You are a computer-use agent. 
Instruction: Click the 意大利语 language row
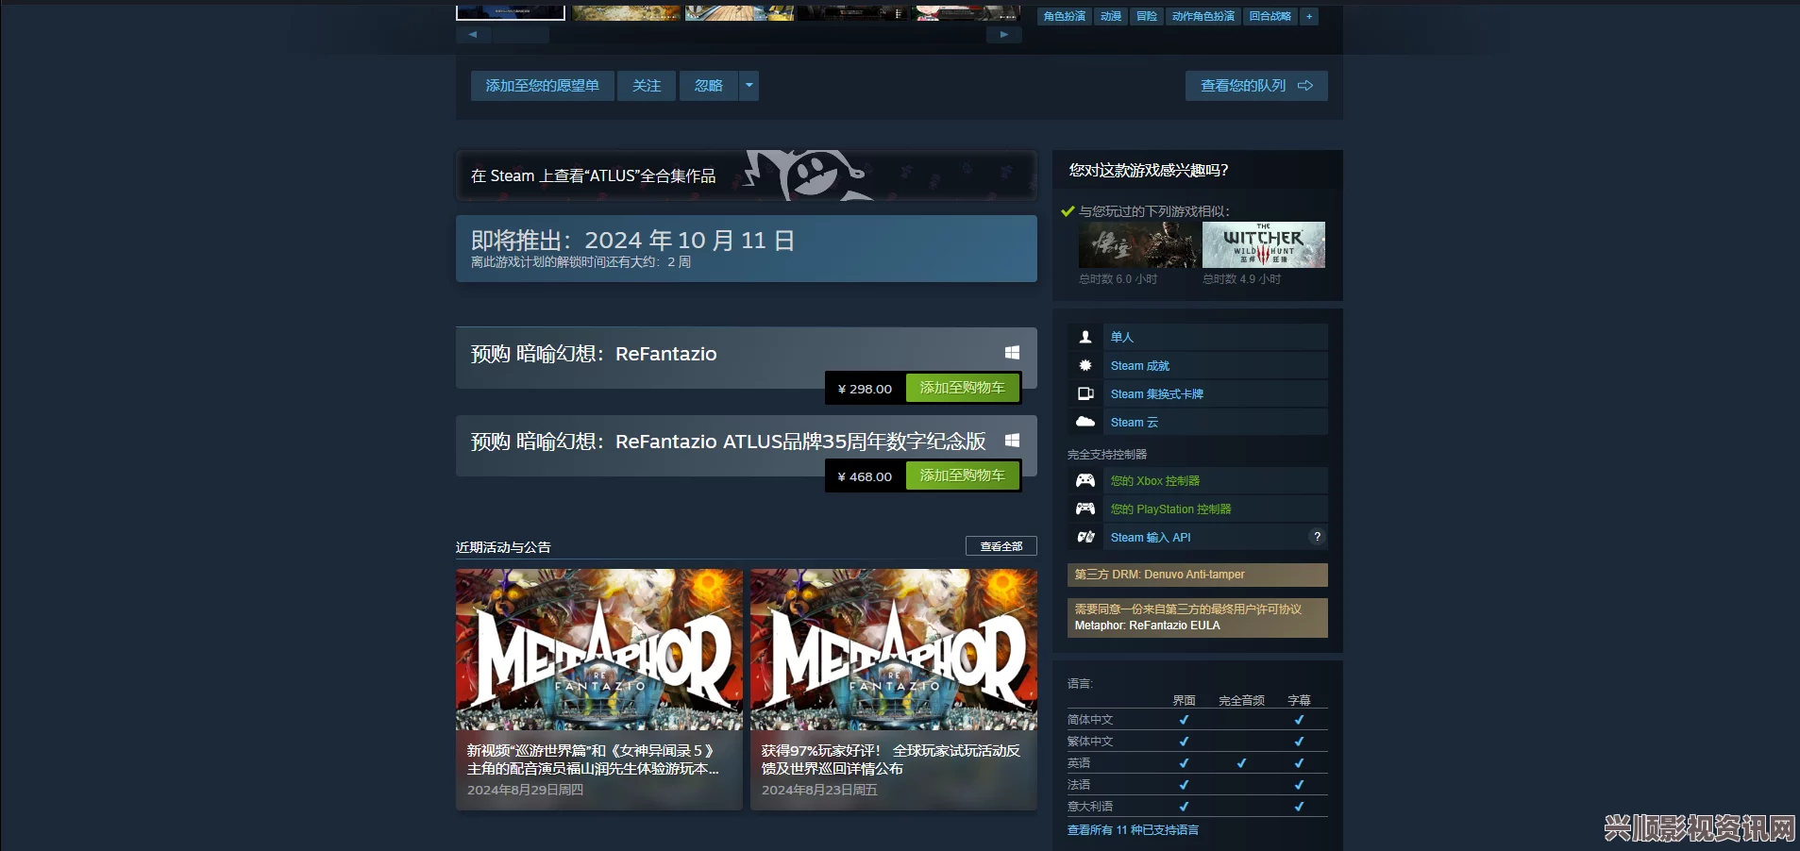1197,807
